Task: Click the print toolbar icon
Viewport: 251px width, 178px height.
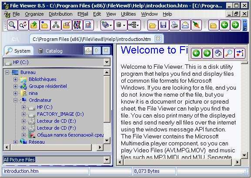Action: 174,25
